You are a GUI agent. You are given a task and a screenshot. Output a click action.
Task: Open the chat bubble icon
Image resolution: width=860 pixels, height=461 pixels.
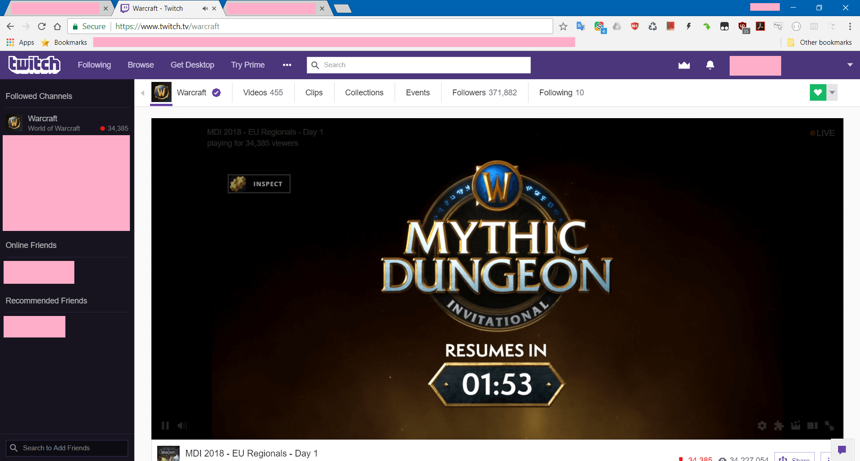coord(842,450)
